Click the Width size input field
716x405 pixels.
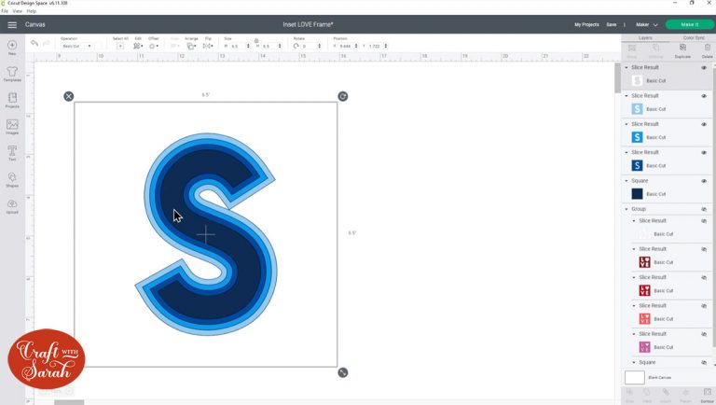pyautogui.click(x=239, y=46)
